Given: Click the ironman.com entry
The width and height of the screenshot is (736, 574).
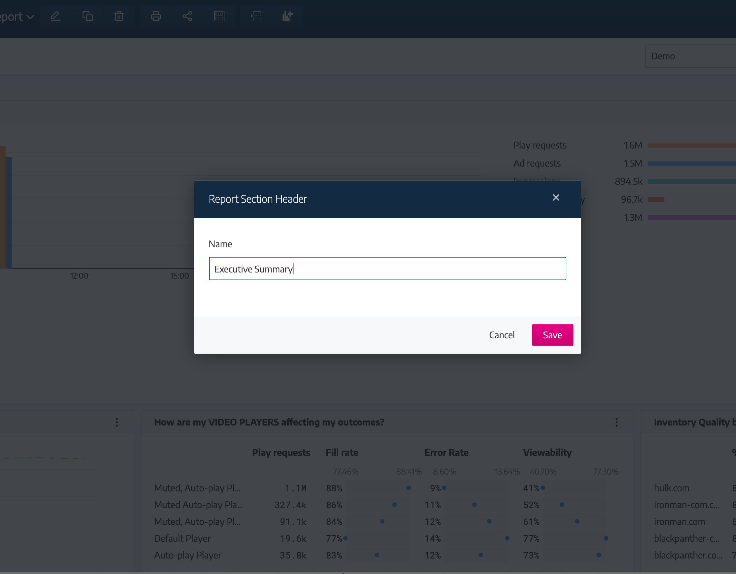Looking at the screenshot, I should (x=679, y=522).
